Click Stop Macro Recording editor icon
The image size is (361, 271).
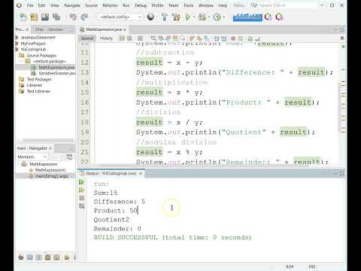(240, 38)
